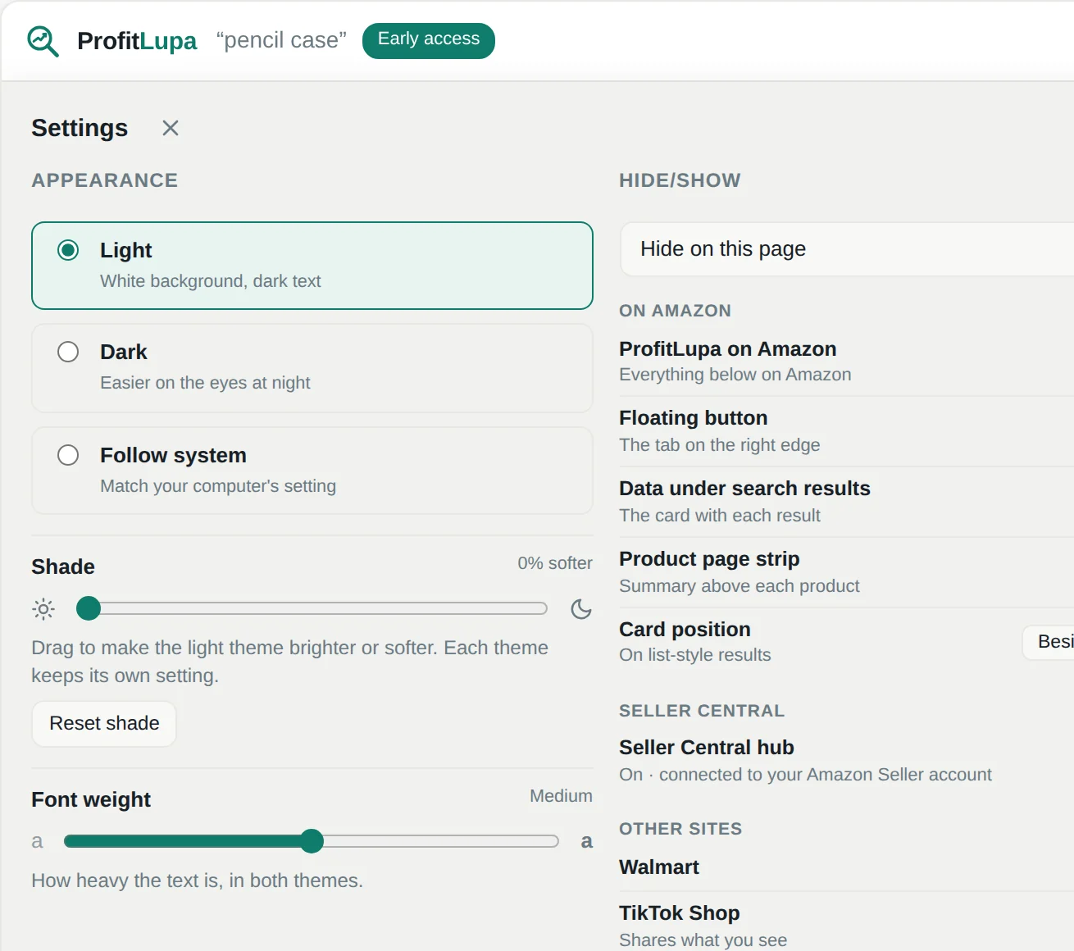Click the ProfitLupa magnifier logo icon
The height and width of the screenshot is (951, 1074).
43,41
